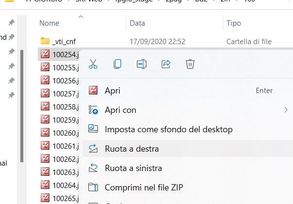This screenshot has width=293, height=204.
Task: Choose Ruota a destra option
Action: (x=131, y=149)
